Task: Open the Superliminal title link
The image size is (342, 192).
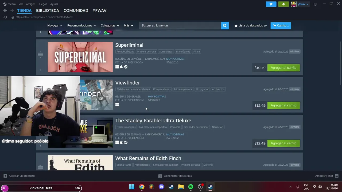Action: [129, 45]
